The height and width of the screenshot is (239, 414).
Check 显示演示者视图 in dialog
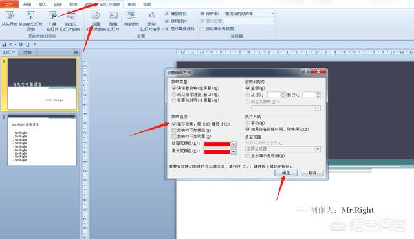248,155
